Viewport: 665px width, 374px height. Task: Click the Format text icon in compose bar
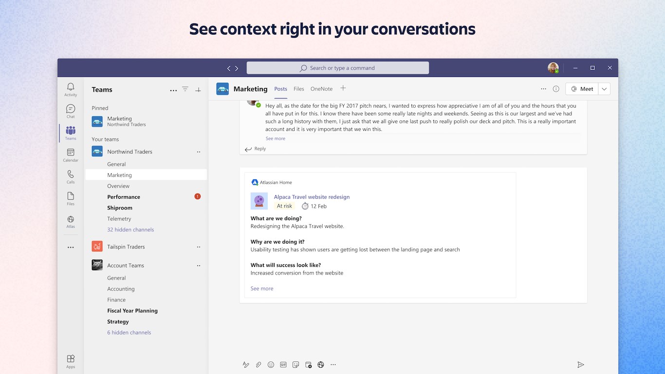246,364
